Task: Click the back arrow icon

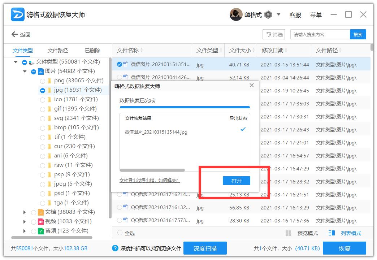Action: click(15, 34)
